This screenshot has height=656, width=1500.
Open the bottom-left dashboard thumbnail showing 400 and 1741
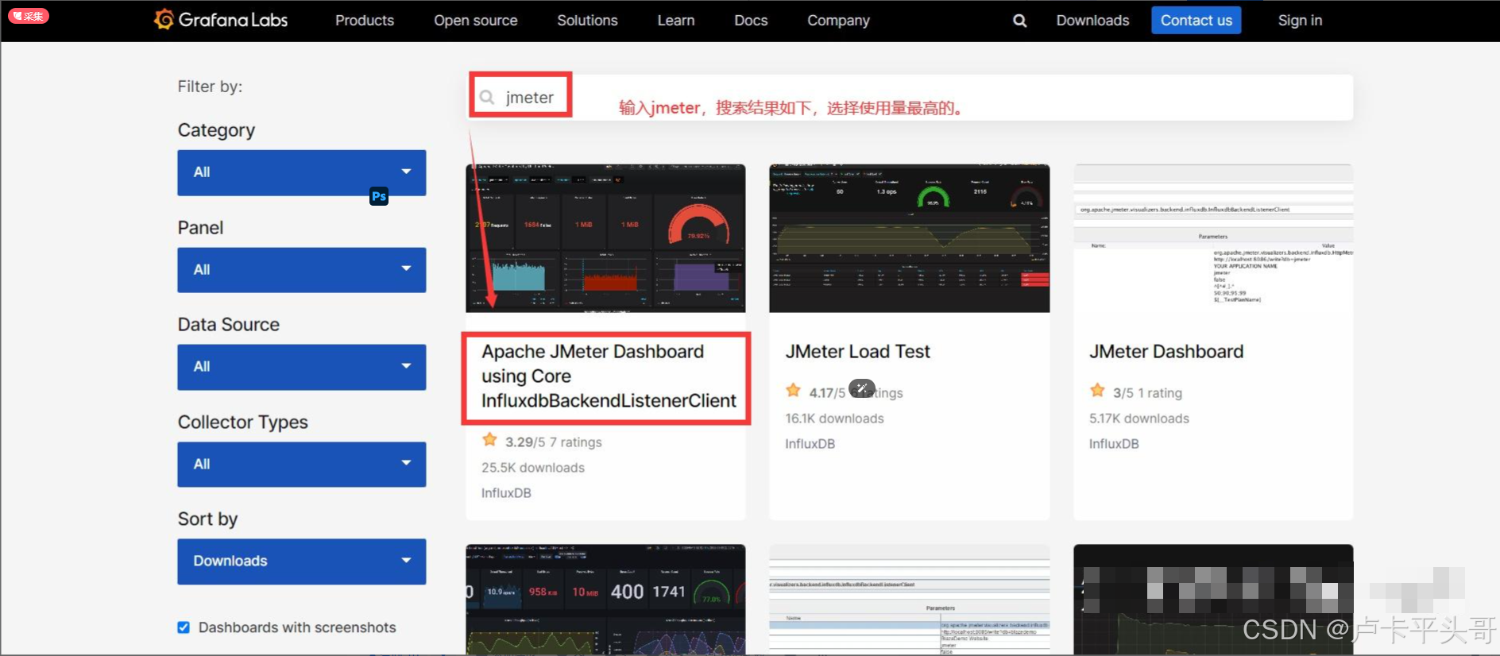coord(605,600)
